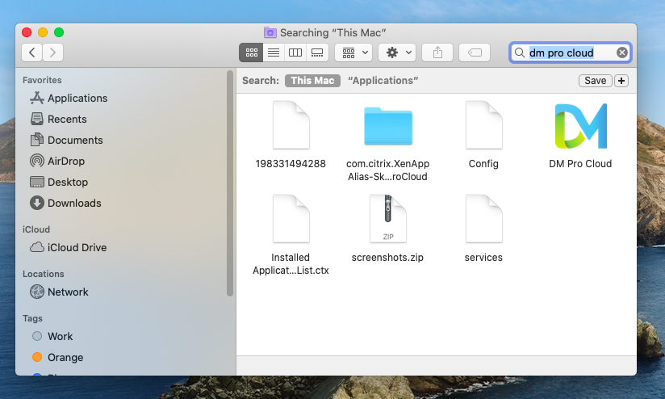The image size is (665, 399).
Task: Open the group-by arrangement dropdown
Action: (353, 52)
